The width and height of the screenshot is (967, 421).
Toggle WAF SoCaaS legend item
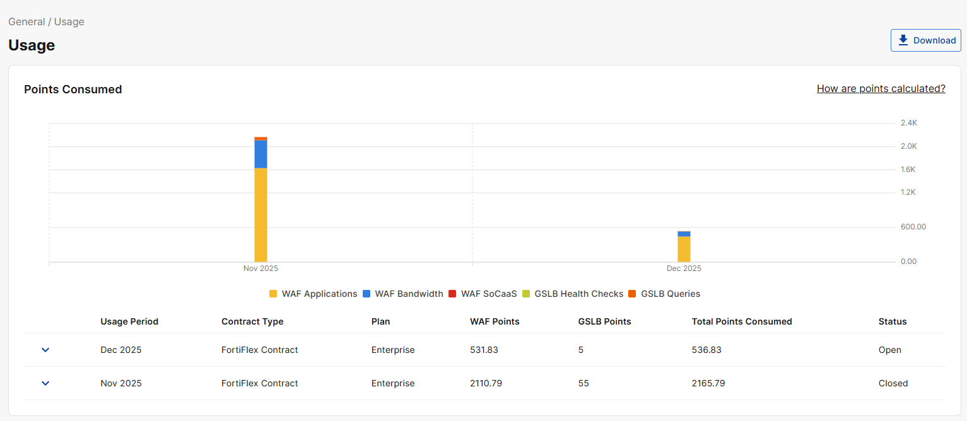(x=483, y=294)
